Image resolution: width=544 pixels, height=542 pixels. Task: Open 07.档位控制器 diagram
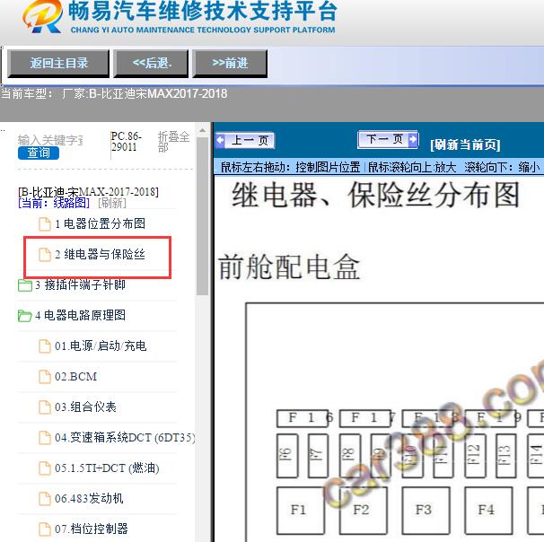pyautogui.click(x=92, y=529)
